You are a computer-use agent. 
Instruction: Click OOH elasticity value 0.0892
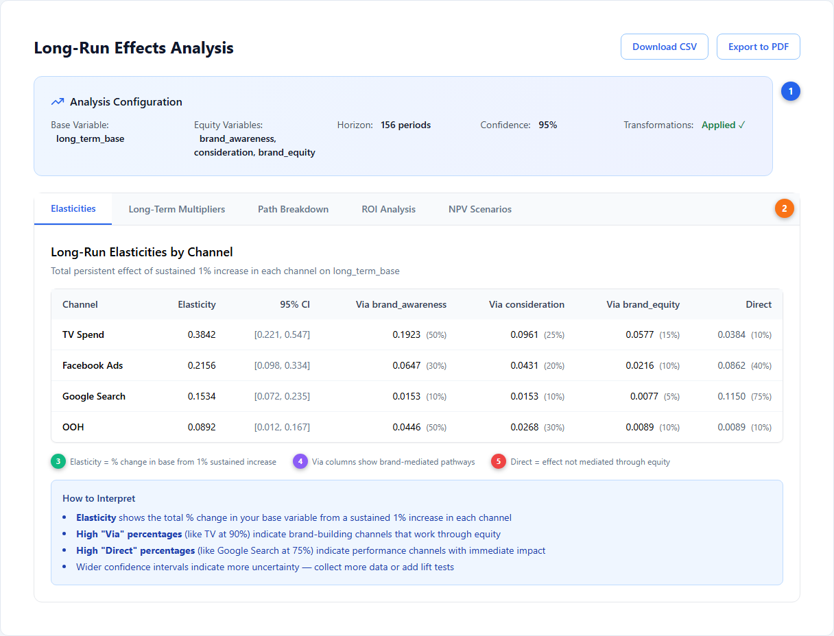click(x=202, y=428)
